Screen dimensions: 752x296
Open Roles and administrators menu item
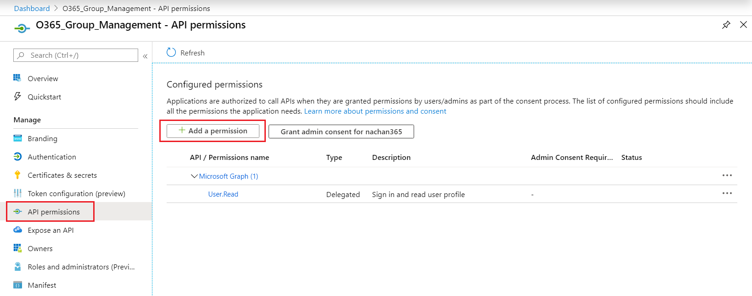(x=81, y=267)
